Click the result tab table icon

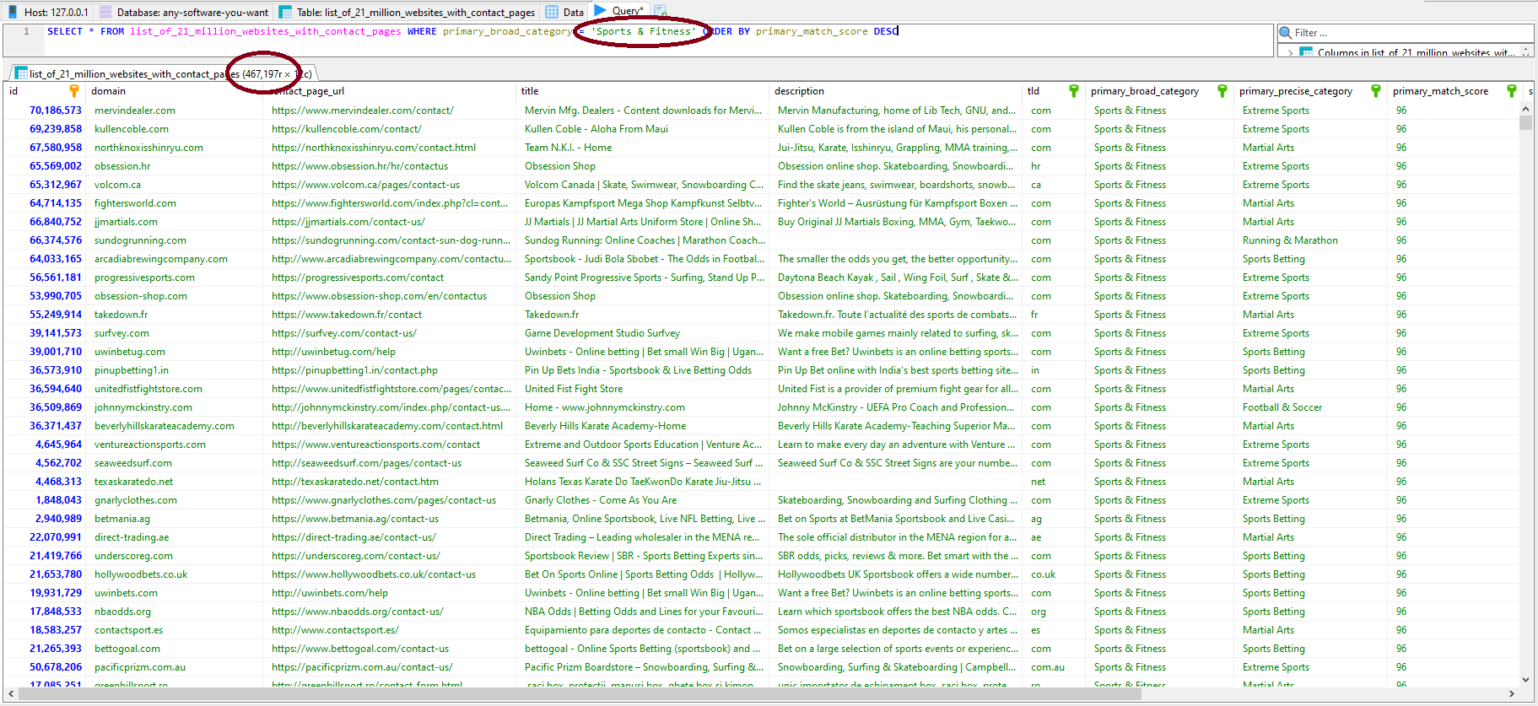tap(22, 74)
